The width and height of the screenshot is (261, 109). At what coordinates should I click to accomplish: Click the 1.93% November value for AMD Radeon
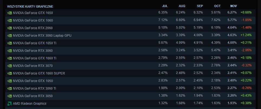coord(232,103)
